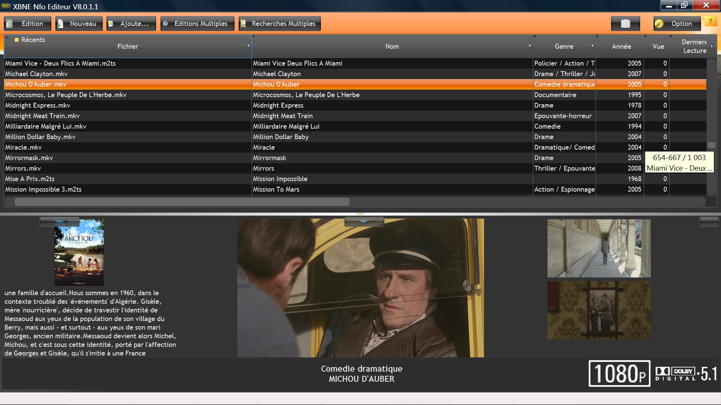Sort by the Genre column header
This screenshot has width=721, height=405.
tap(564, 46)
